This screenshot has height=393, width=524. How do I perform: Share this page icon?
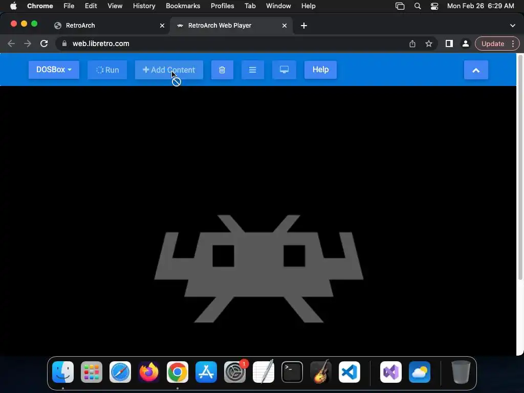(412, 44)
